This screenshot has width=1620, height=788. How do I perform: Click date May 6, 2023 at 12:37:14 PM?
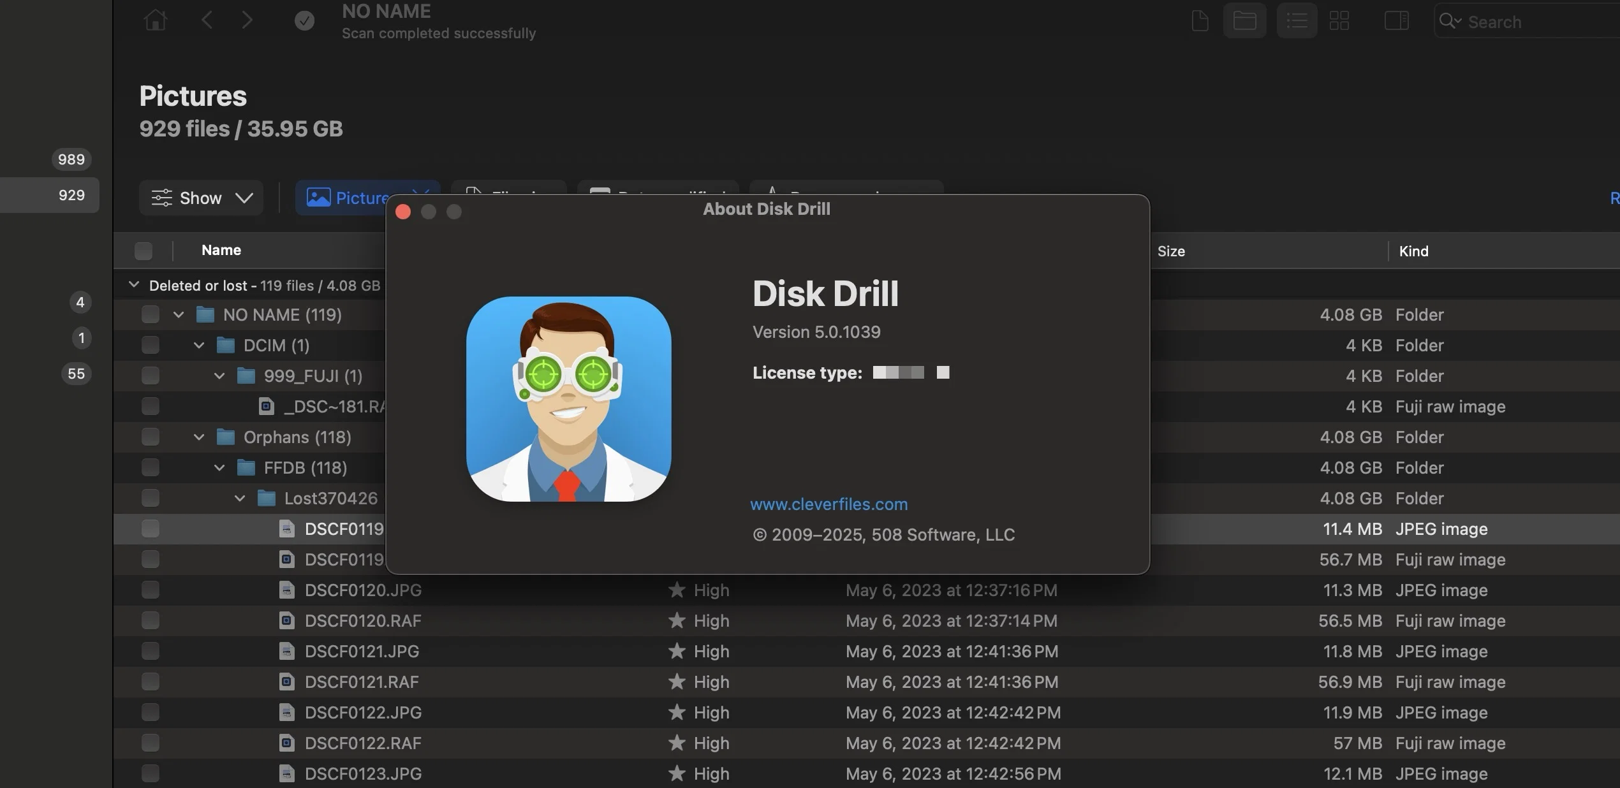click(952, 620)
